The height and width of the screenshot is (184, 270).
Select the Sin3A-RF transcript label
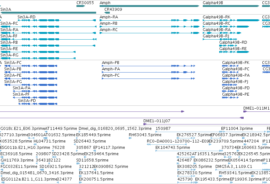9,36
